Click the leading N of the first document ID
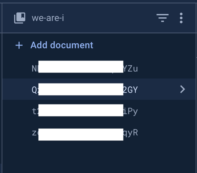This screenshot has height=173, width=197. (x=34, y=69)
